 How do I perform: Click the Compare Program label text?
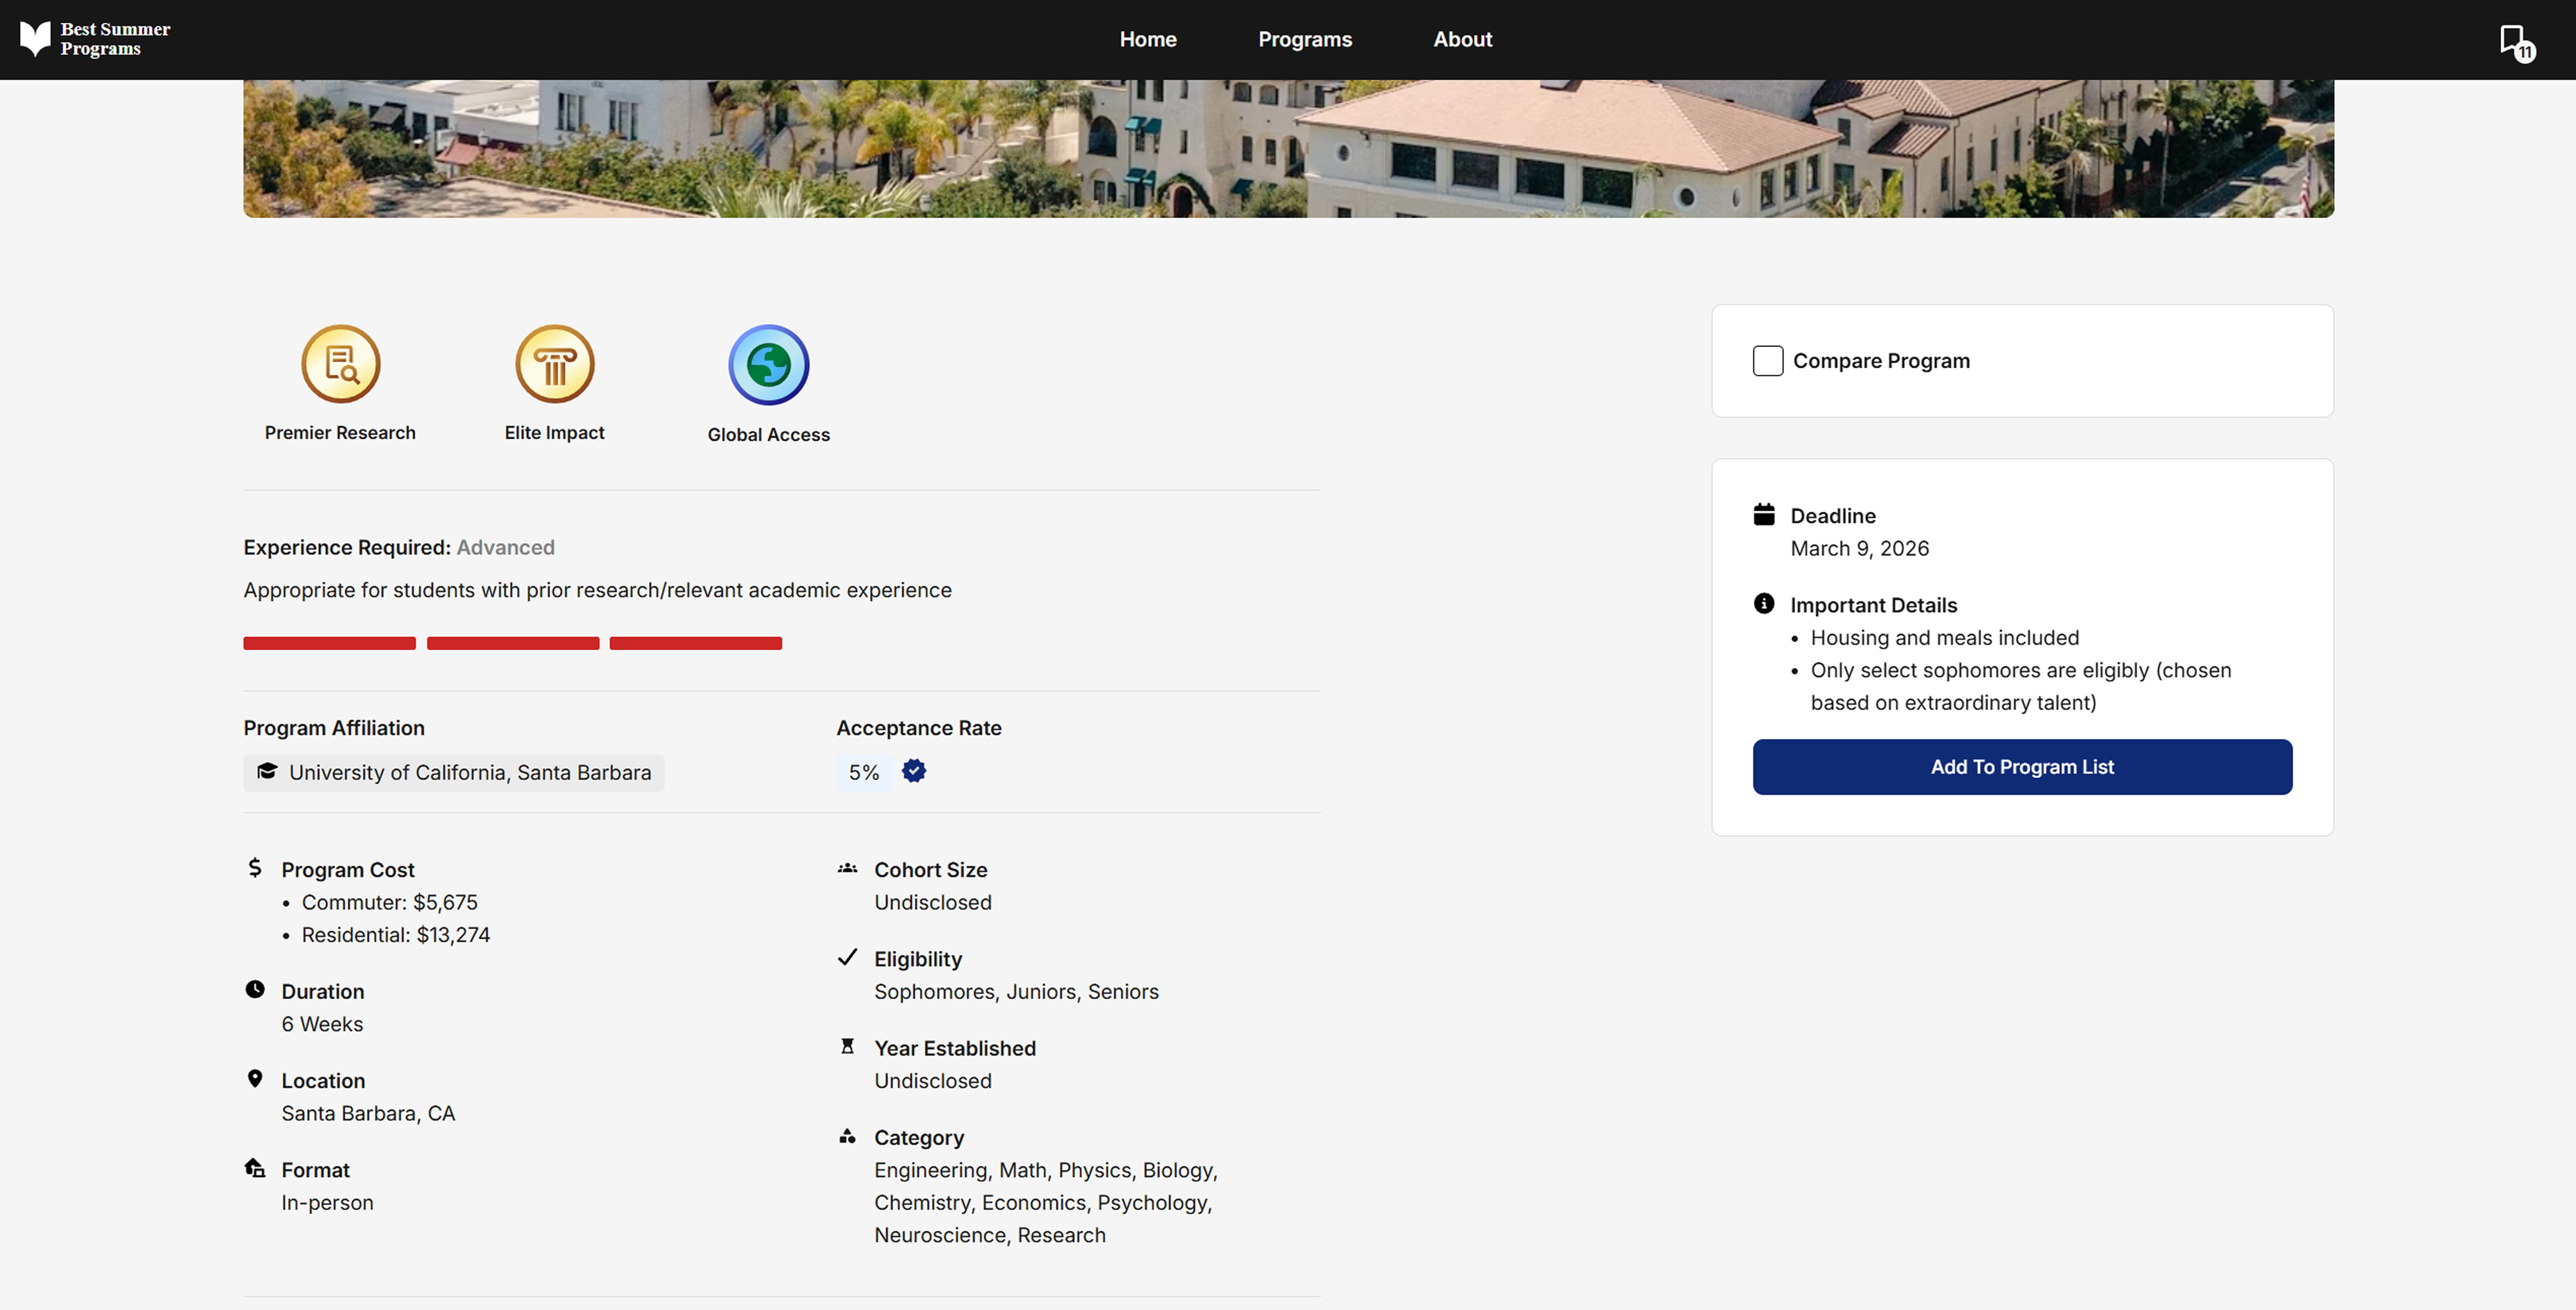(x=1881, y=361)
